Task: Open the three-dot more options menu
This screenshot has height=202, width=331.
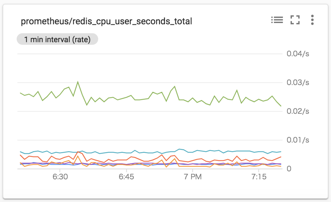Action: tap(312, 20)
